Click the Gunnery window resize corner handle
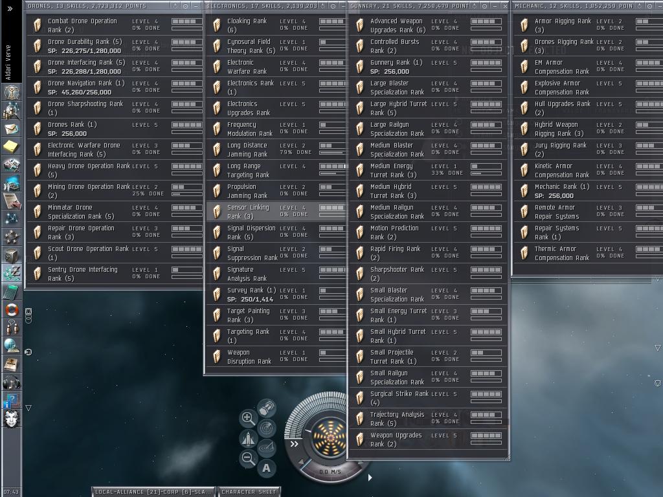Screen dimensions: 663x497 (507, 458)
